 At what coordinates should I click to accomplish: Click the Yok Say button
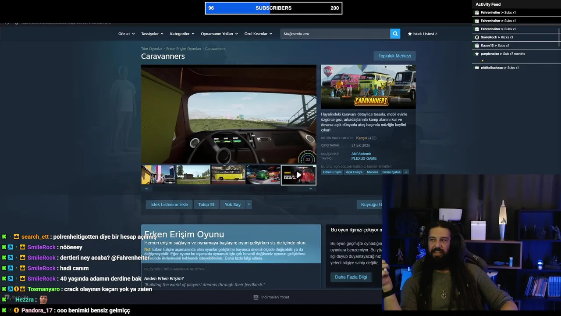pyautogui.click(x=233, y=205)
